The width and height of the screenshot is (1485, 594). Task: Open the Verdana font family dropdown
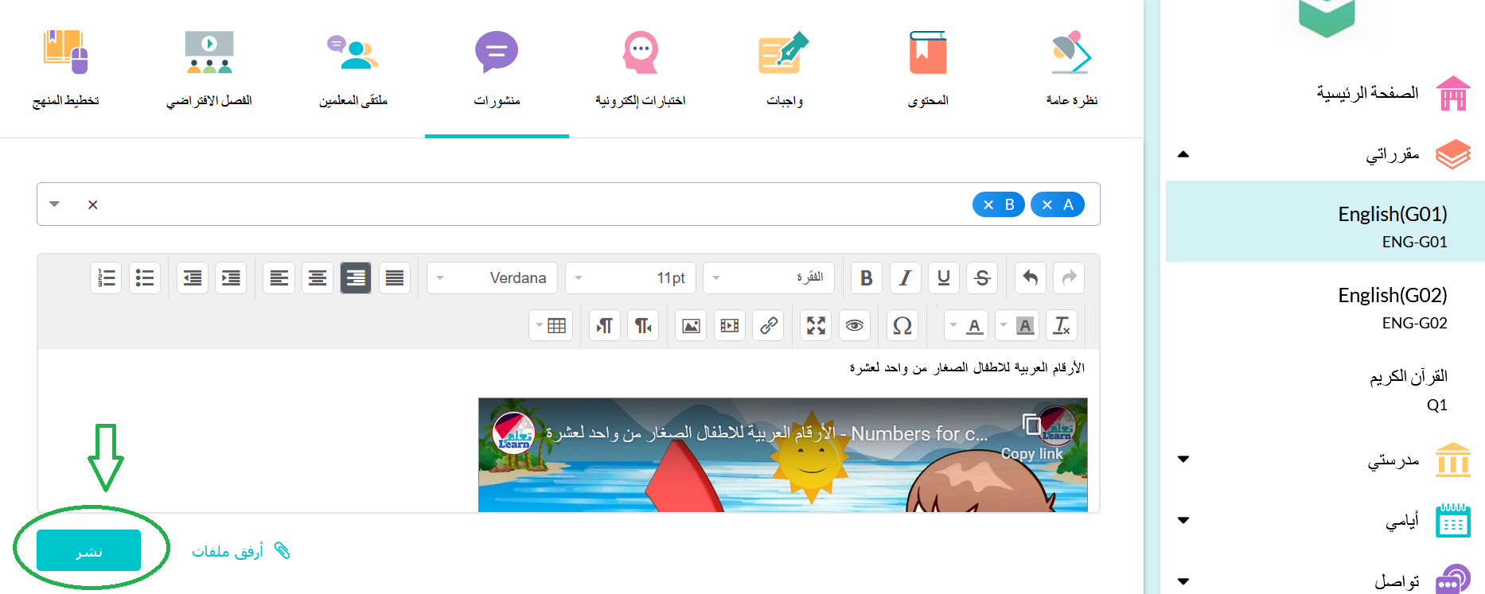pos(492,278)
